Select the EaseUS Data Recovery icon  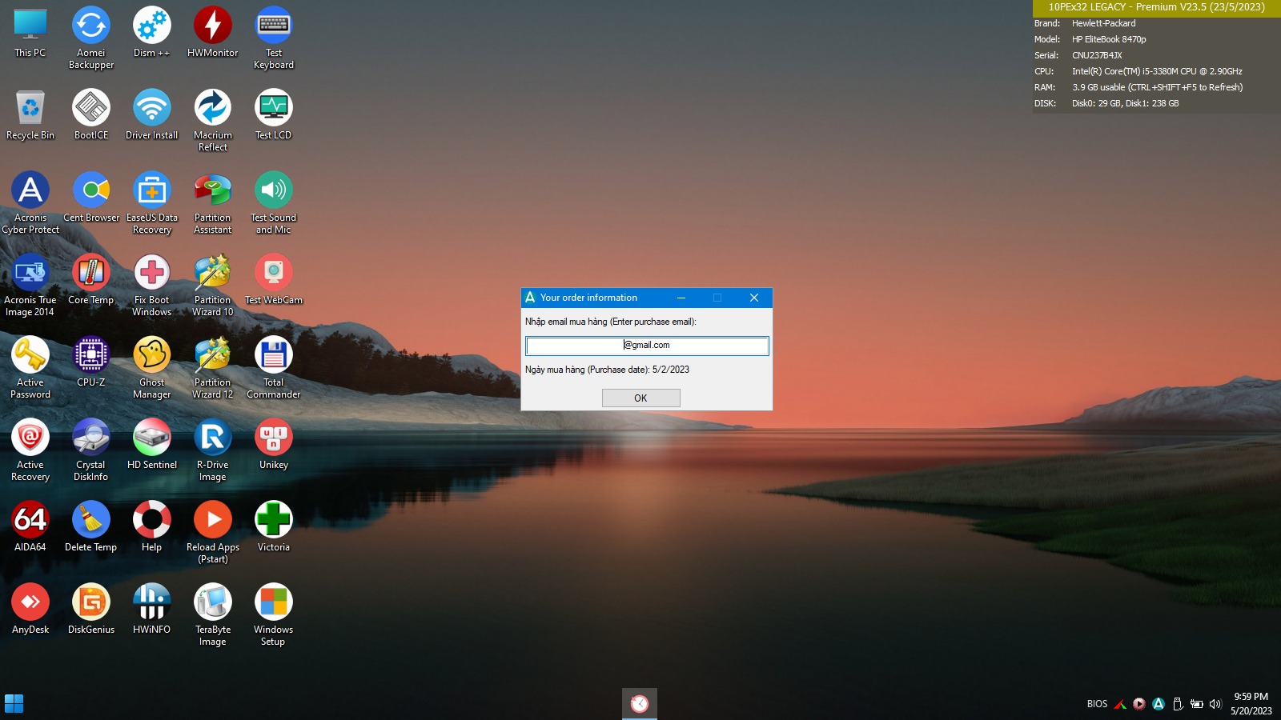[x=152, y=191]
